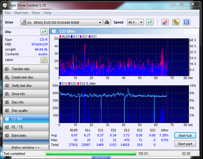Click the Jitter max value 9.5%
The height and width of the screenshot is (159, 203).
tap(165, 140)
